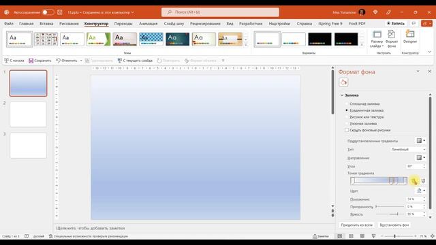Expand the variants gallery
This screenshot has width=436, height=245.
click(x=362, y=45)
